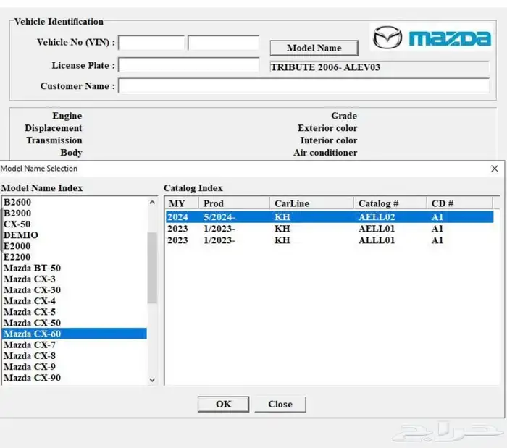Click the OK button
The height and width of the screenshot is (448, 507).
[223, 404]
